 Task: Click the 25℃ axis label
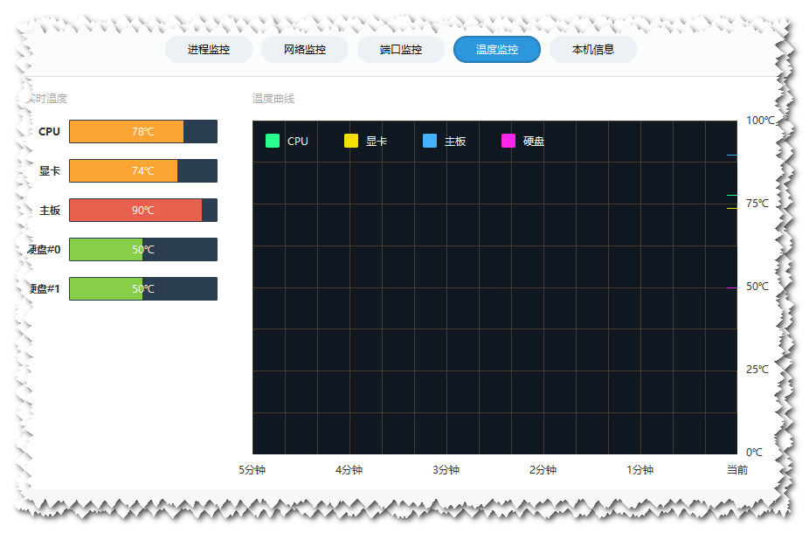tap(757, 370)
